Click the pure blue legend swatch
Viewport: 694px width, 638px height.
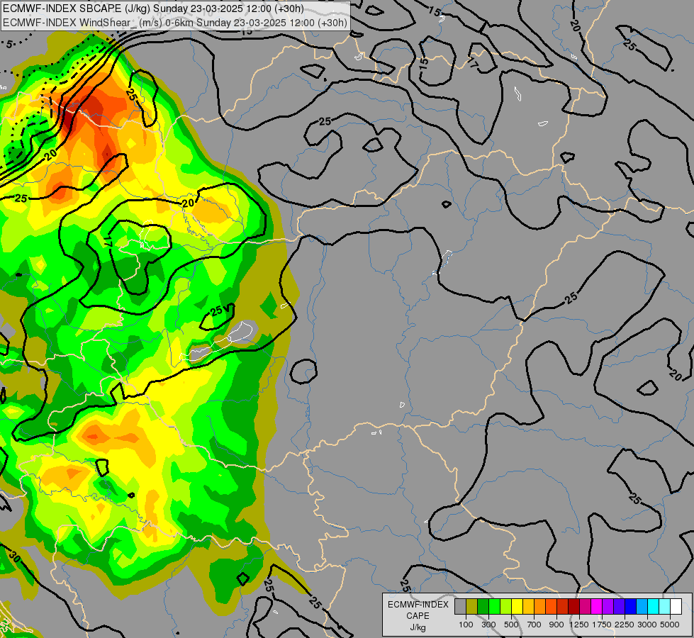630,606
